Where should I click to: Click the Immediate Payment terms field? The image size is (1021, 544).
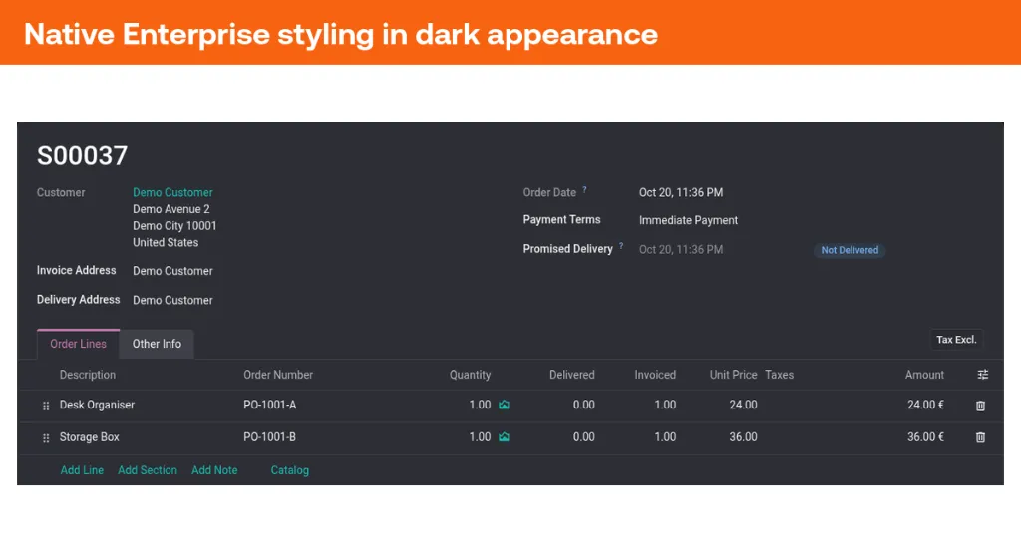point(688,220)
